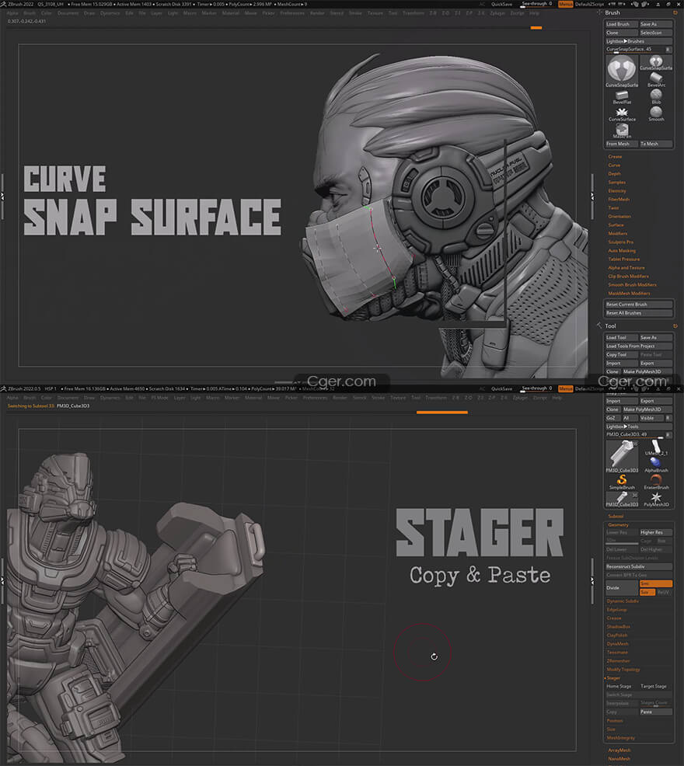
Task: Choose the BevelFlat brush
Action: pos(622,95)
